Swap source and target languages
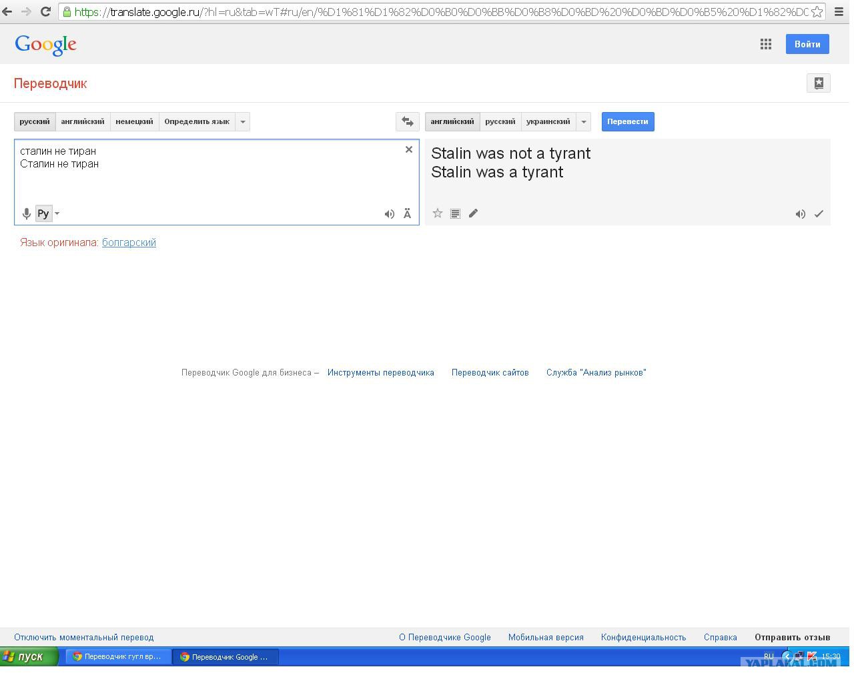The height and width of the screenshot is (683, 854). click(x=407, y=121)
